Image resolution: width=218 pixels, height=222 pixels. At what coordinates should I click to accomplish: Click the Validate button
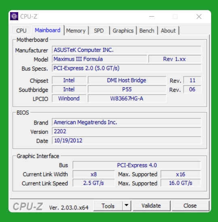pos(151,205)
